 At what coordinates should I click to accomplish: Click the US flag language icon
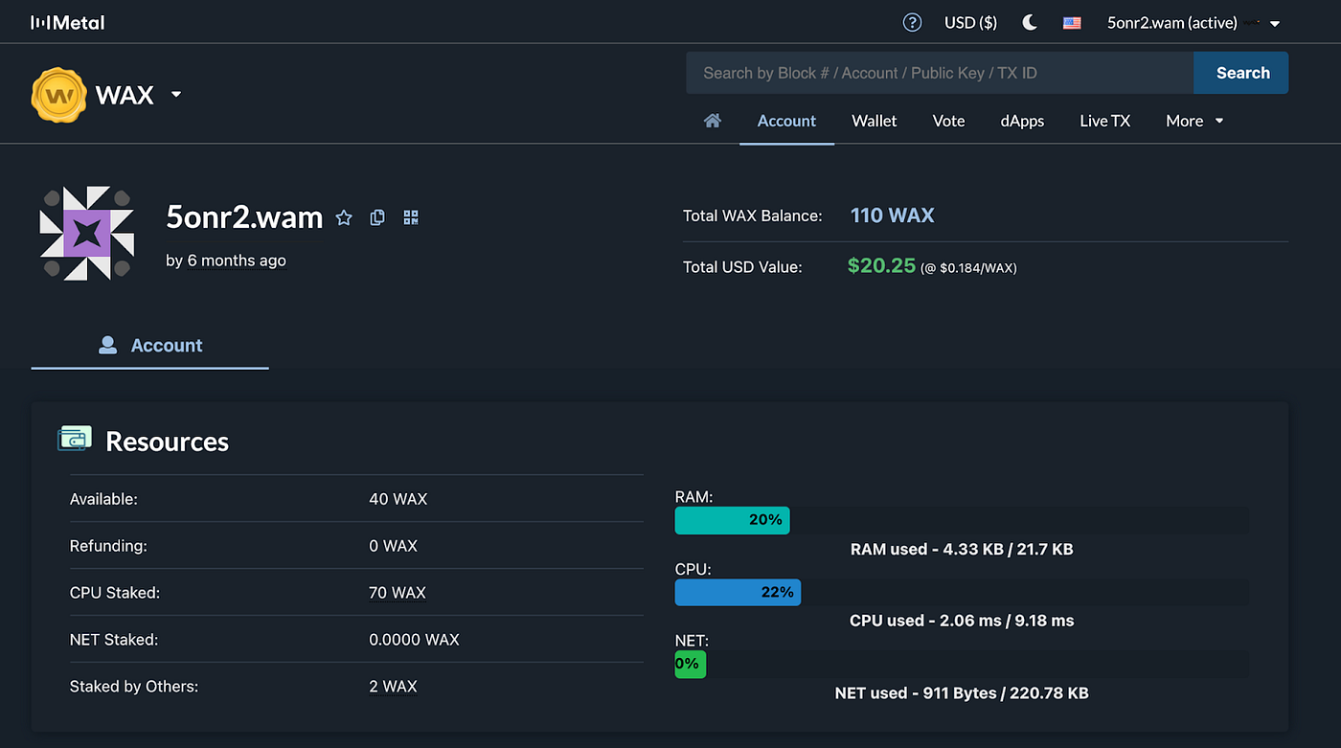pos(1072,23)
